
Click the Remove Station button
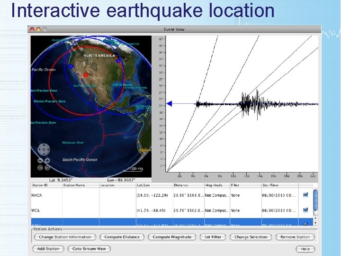295,237
